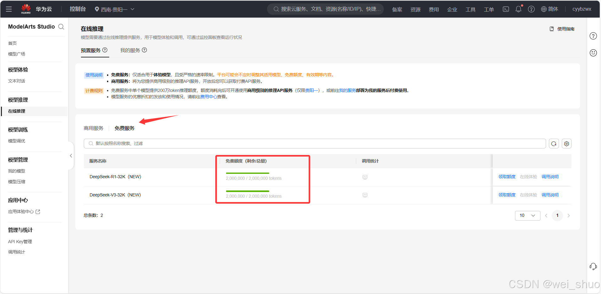Click the global search box
Viewport: 601px width, 294px height.
[x=325, y=9]
